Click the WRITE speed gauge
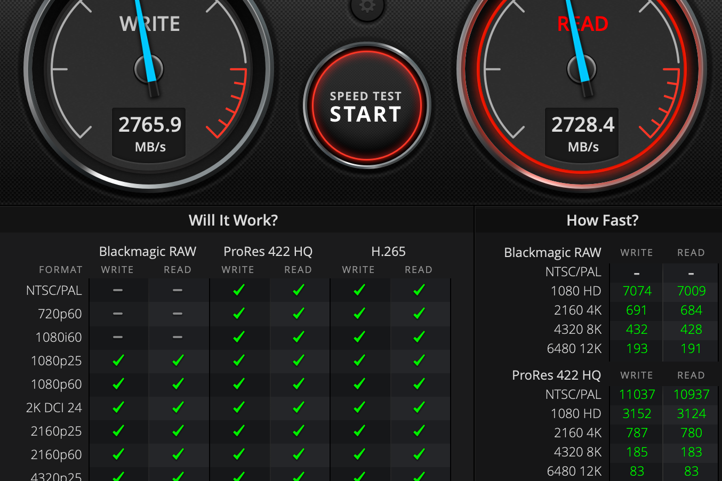Image resolution: width=722 pixels, height=481 pixels. coord(150,69)
